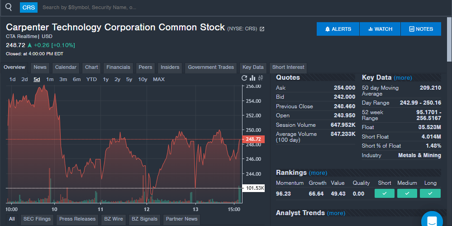Select the 2d chart range

(x=24, y=79)
